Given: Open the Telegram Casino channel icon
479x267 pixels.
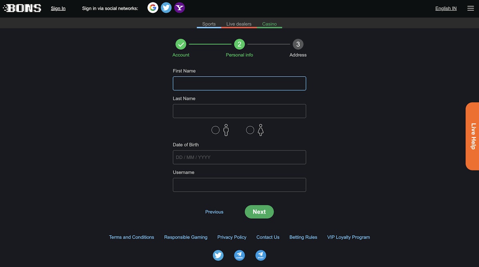Looking at the screenshot, I should [x=239, y=255].
